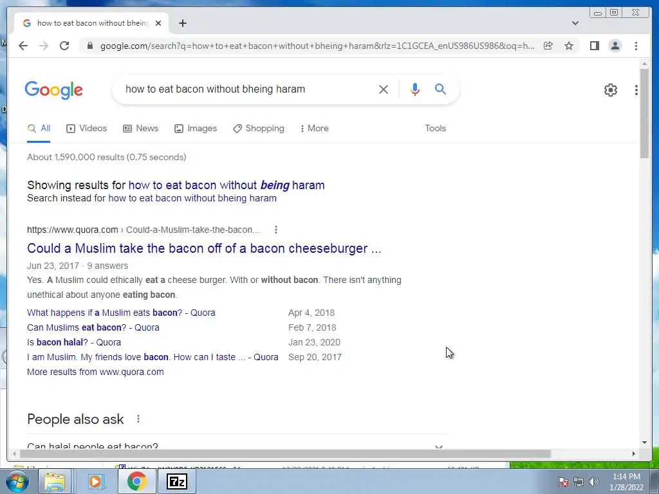Go back to the previous page

23,46
